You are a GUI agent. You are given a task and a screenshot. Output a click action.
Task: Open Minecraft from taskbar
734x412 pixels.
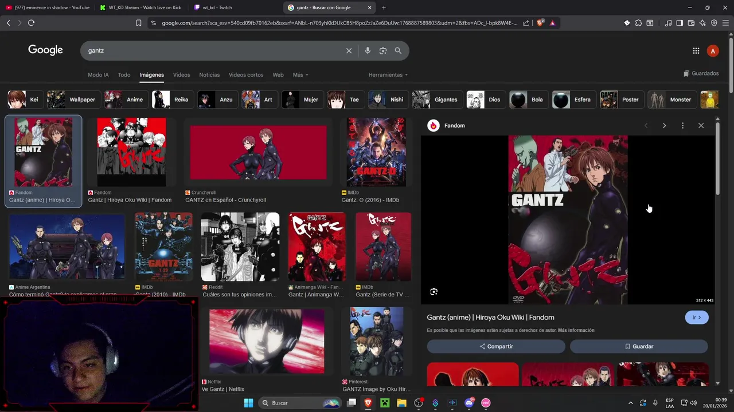(385, 403)
